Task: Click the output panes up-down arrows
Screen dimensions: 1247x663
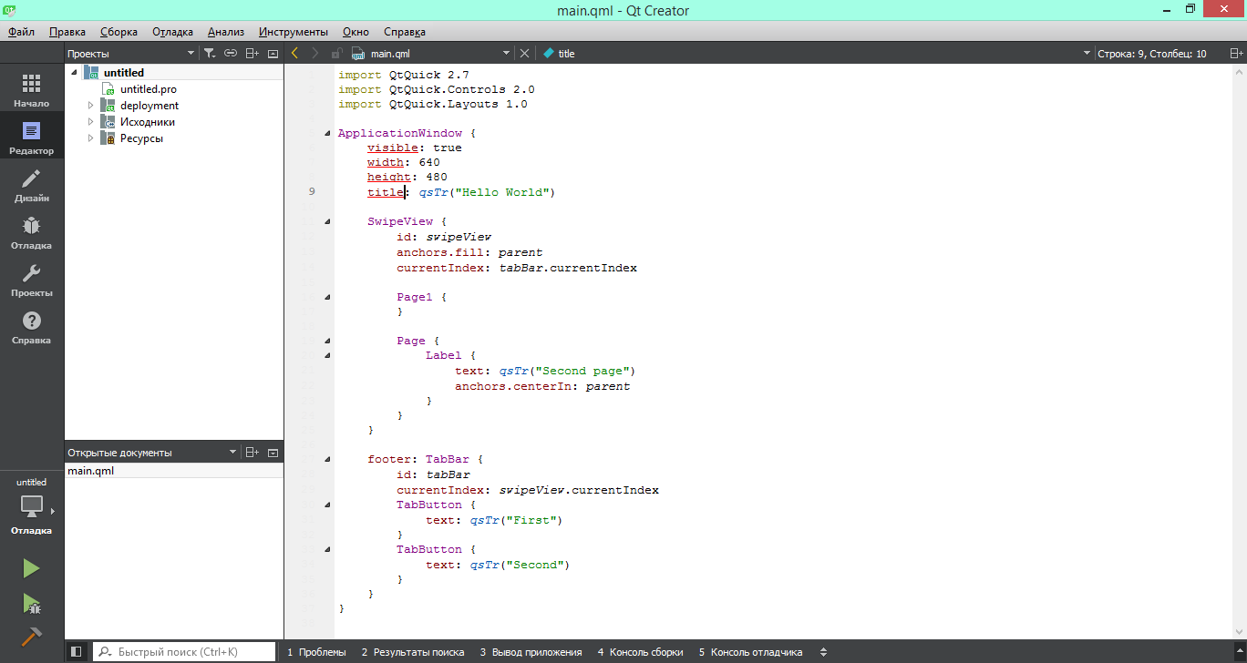Action: tap(824, 652)
